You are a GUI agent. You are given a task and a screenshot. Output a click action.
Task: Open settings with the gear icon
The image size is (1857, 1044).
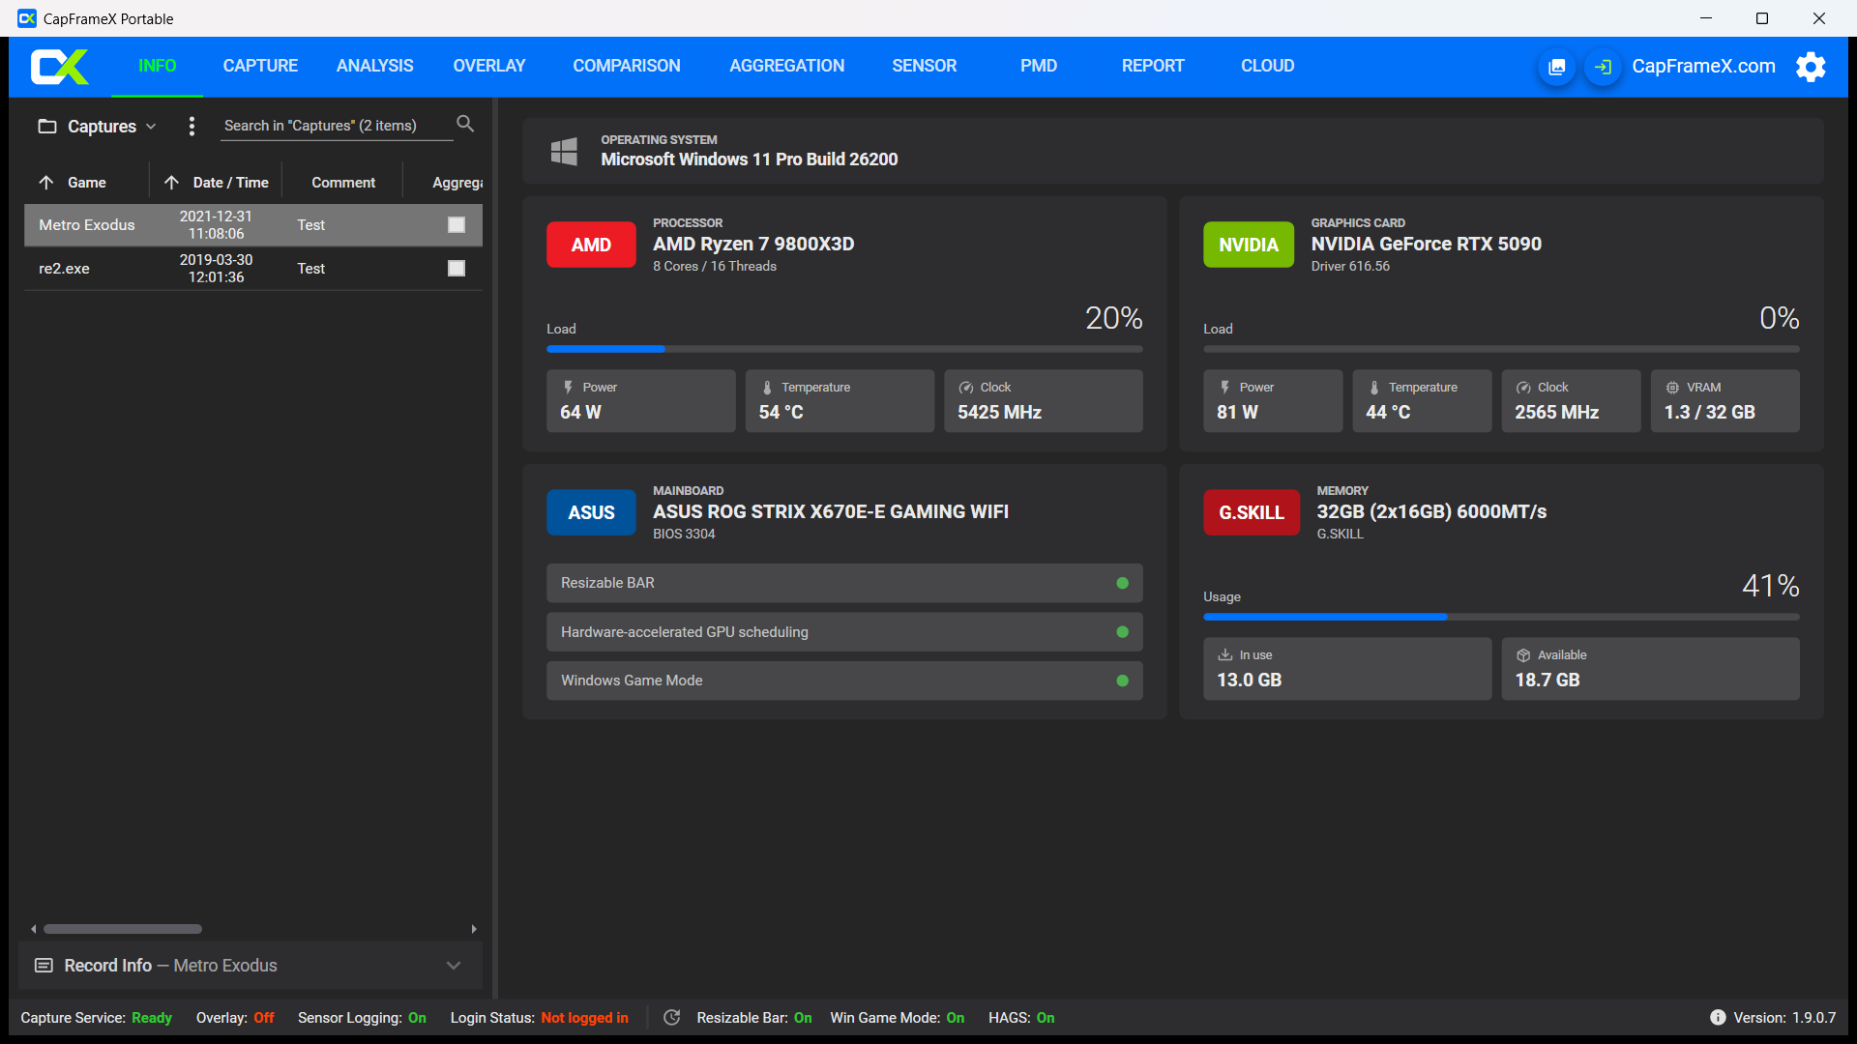pyautogui.click(x=1811, y=67)
